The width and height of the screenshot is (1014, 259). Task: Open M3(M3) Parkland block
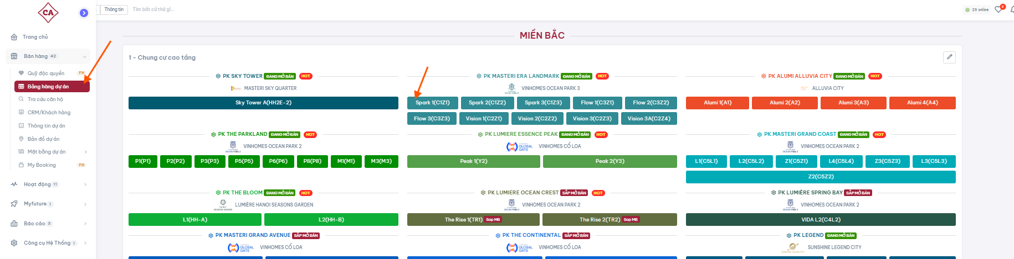coord(381,161)
